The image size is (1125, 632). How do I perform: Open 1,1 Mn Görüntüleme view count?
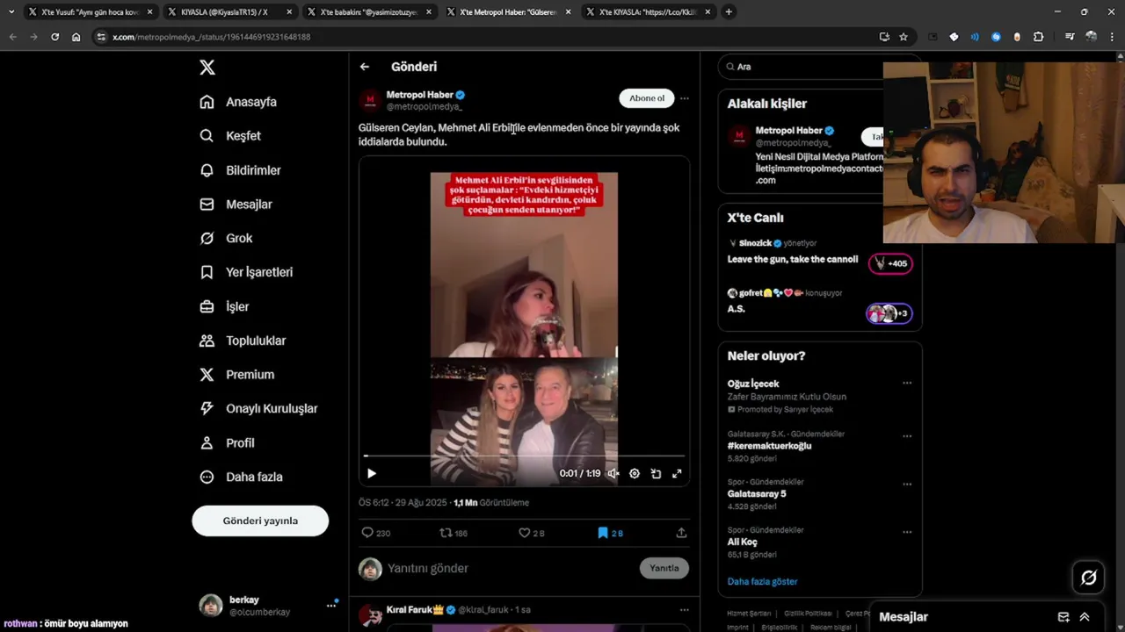click(x=491, y=503)
